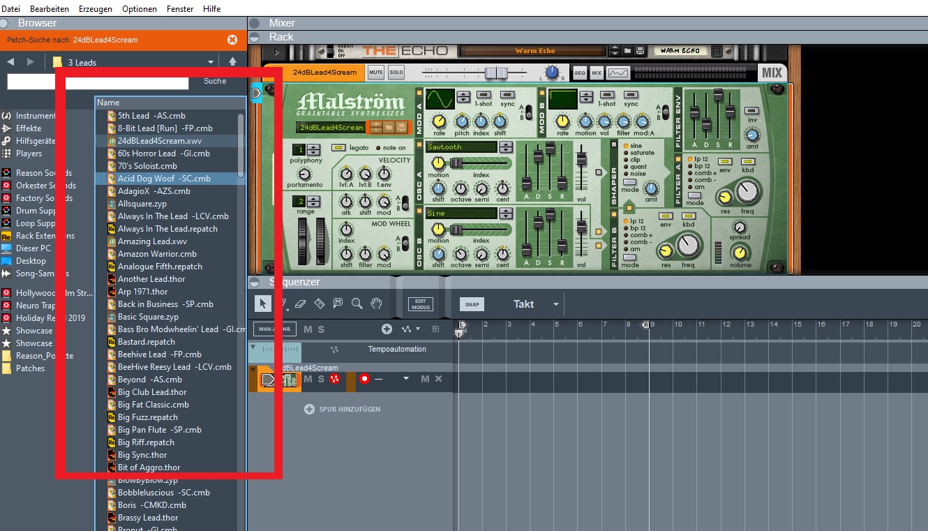The width and height of the screenshot is (928, 531).
Task: Select the Hand tool in sequencer toolbar
Action: (376, 304)
